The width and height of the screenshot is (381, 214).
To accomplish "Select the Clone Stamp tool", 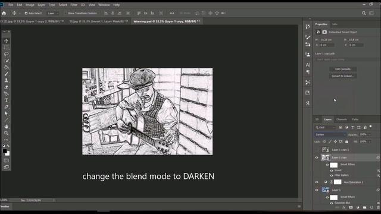I will pos(7,80).
